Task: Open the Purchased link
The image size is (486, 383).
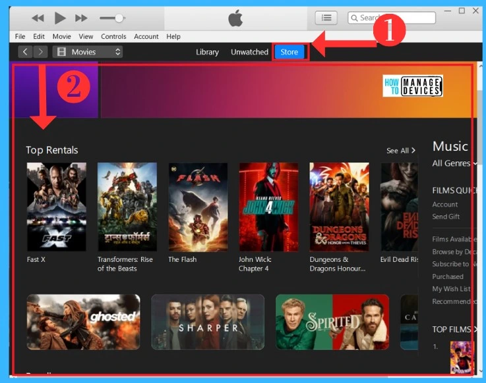Action: tap(448, 276)
